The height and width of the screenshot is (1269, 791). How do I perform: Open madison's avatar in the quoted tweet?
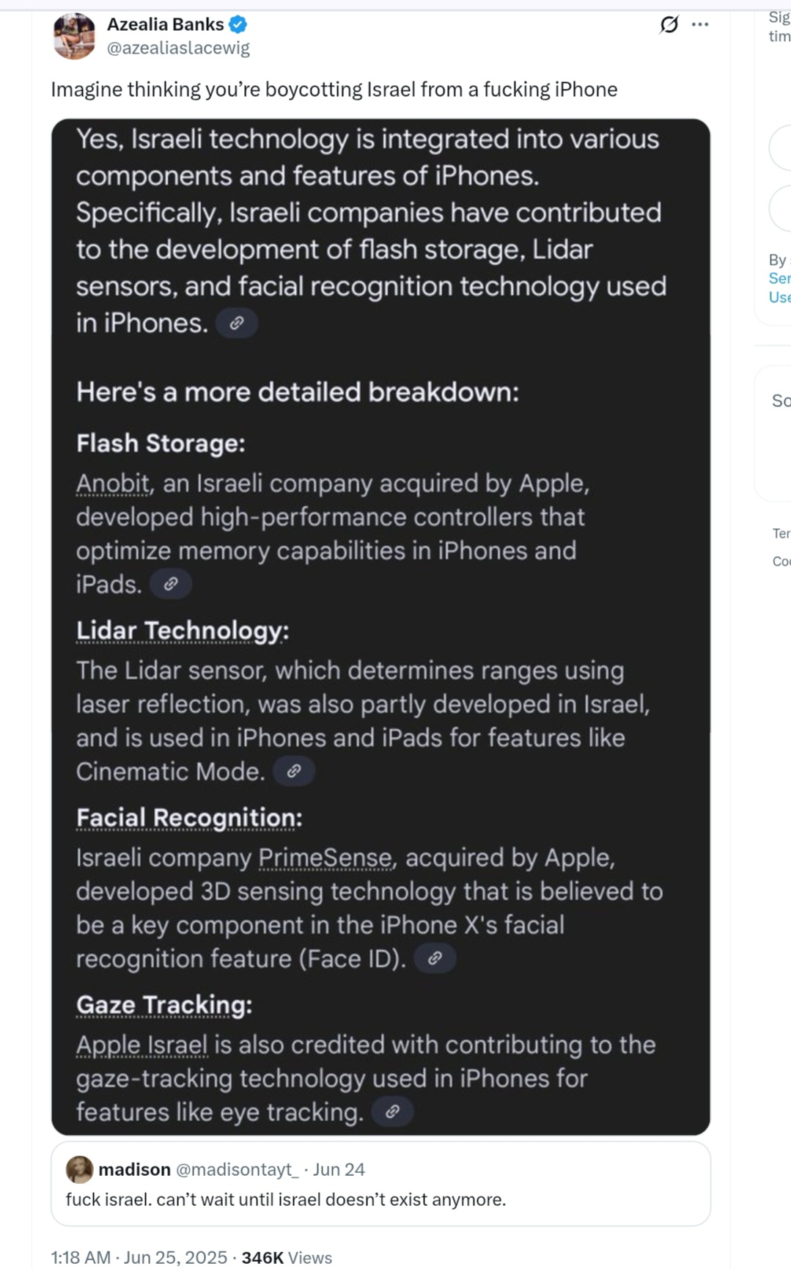79,1169
